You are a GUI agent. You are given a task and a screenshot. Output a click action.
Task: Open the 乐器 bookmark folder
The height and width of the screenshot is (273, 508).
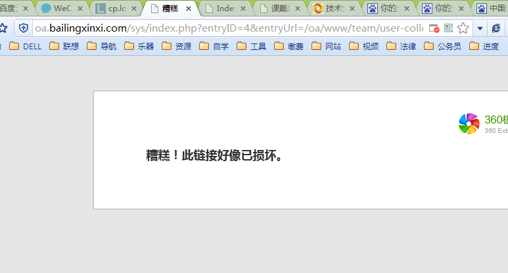[x=139, y=46]
